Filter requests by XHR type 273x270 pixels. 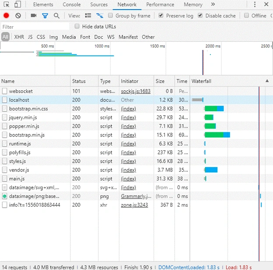point(19,37)
